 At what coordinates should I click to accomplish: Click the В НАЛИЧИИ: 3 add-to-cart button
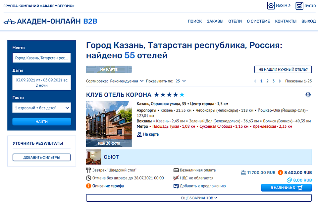[286, 188]
